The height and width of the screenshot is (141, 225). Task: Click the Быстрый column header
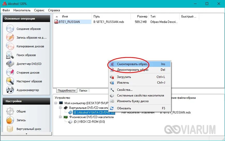(x=189, y=16)
